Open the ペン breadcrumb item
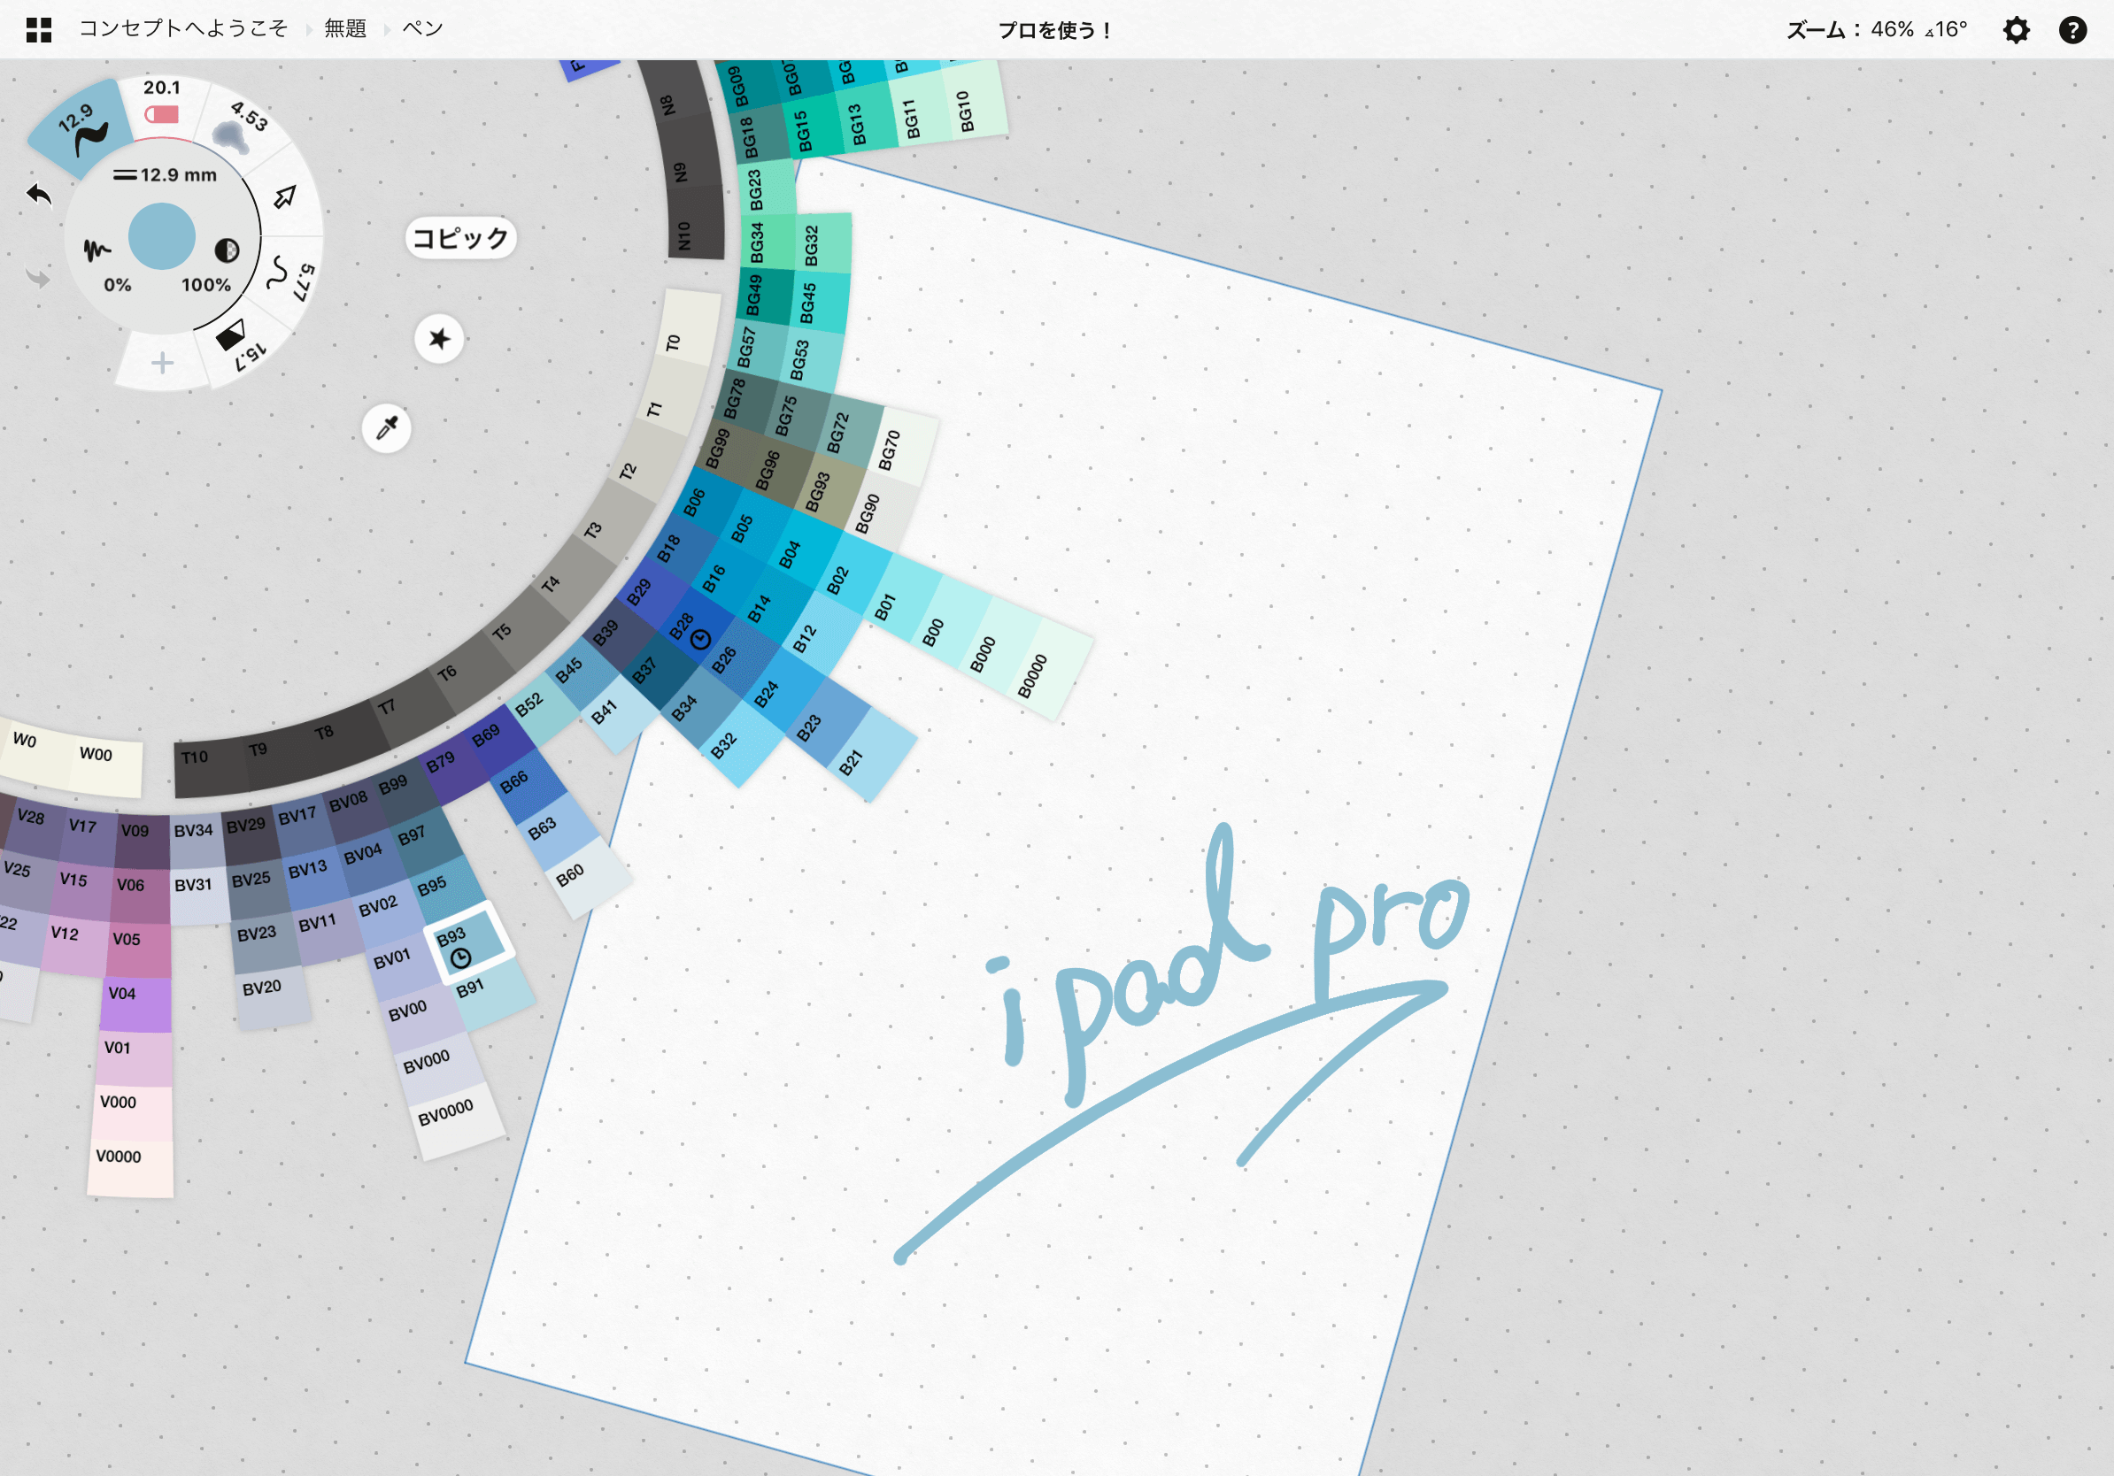This screenshot has width=2114, height=1476. pyautogui.click(x=422, y=29)
